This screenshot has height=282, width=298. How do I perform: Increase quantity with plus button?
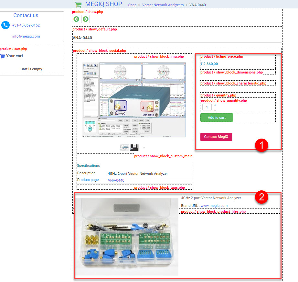215,105
